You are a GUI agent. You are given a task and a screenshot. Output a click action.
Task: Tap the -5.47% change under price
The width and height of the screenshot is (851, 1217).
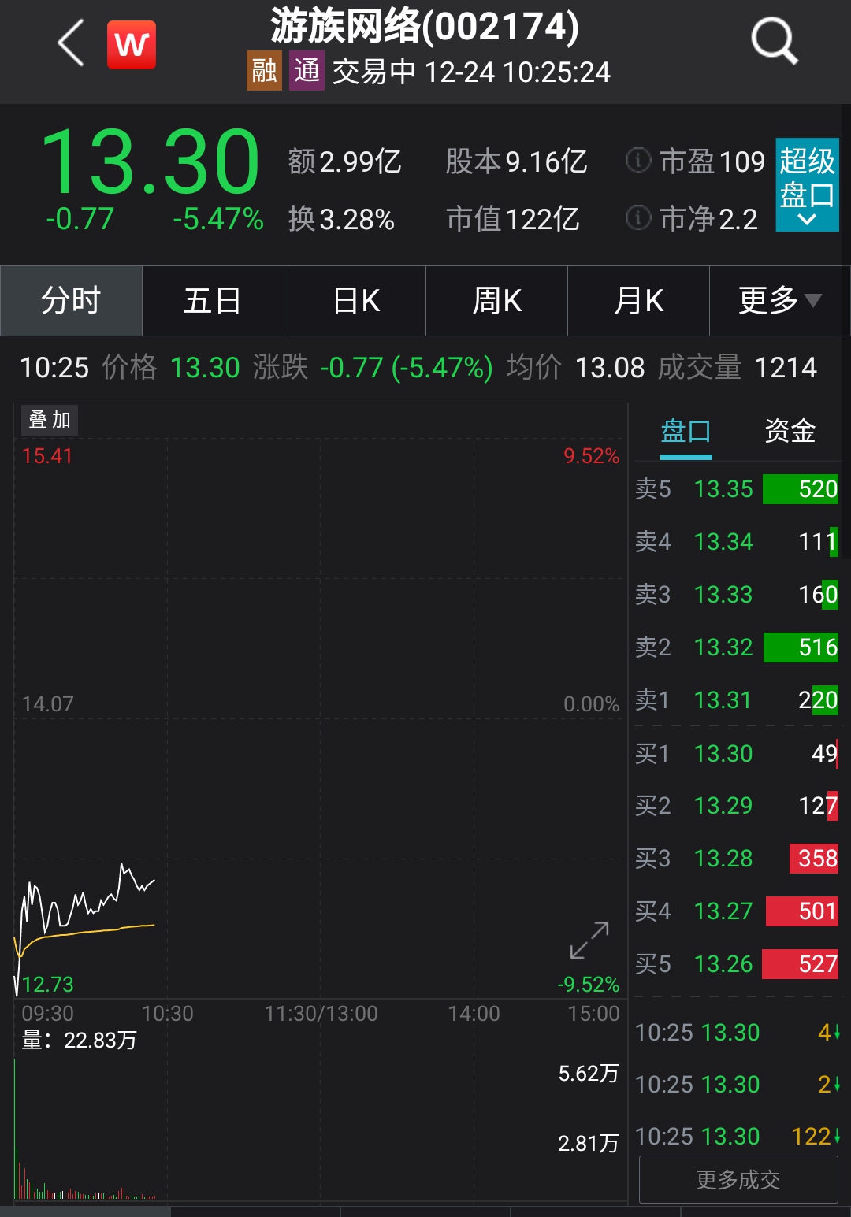[x=218, y=219]
